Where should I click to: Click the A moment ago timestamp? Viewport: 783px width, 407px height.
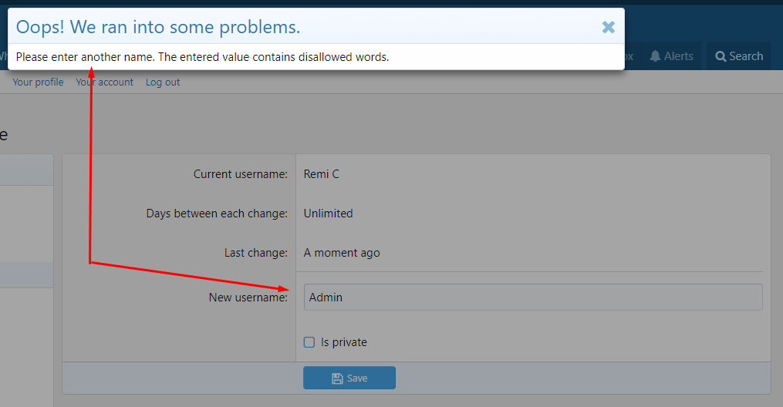(x=342, y=253)
